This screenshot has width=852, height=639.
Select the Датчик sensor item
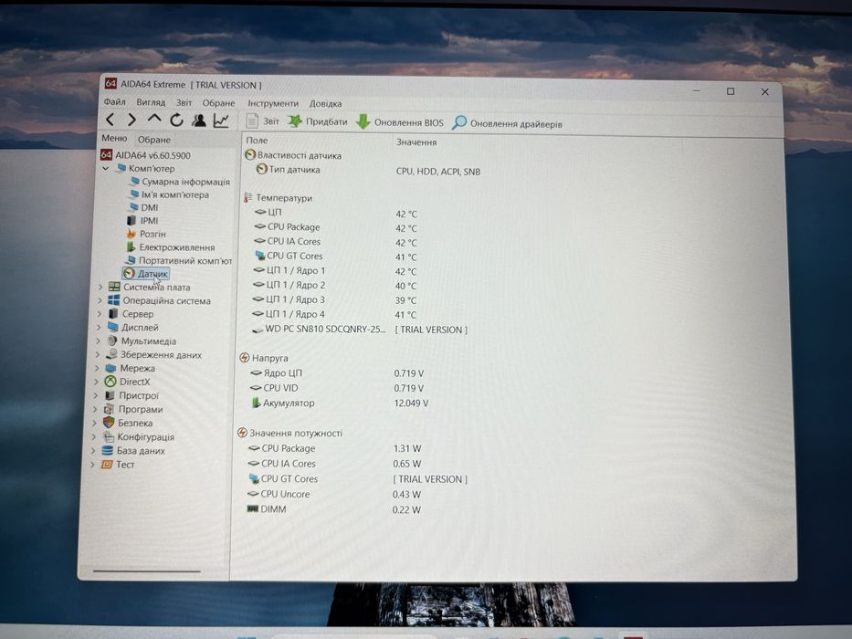click(146, 274)
